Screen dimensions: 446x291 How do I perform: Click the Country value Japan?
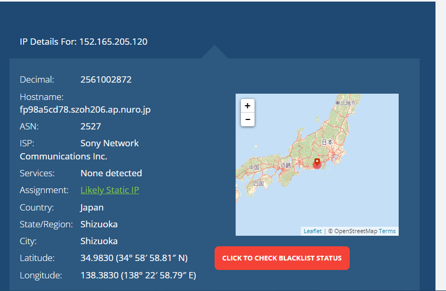92,207
